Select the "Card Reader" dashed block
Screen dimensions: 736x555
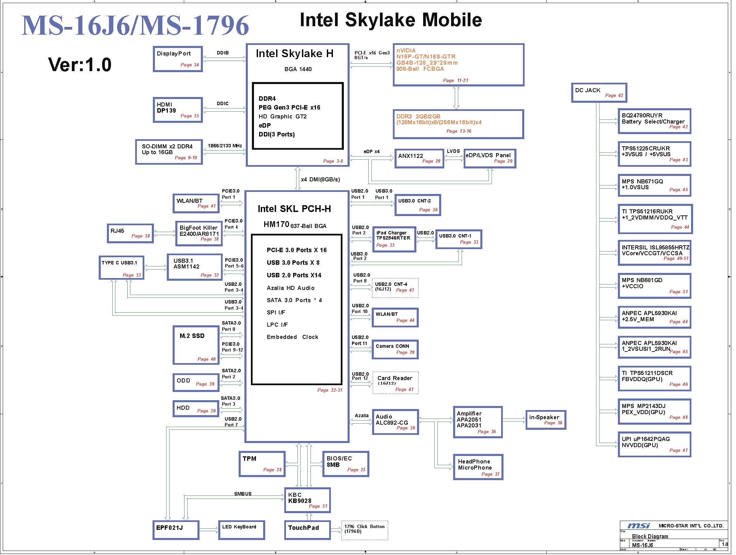point(396,383)
